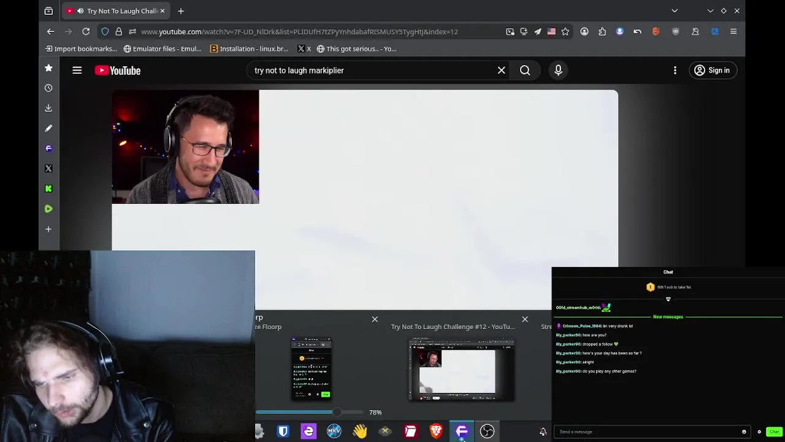Open Installation linux.br bookmark
The height and width of the screenshot is (442, 785).
click(x=249, y=48)
